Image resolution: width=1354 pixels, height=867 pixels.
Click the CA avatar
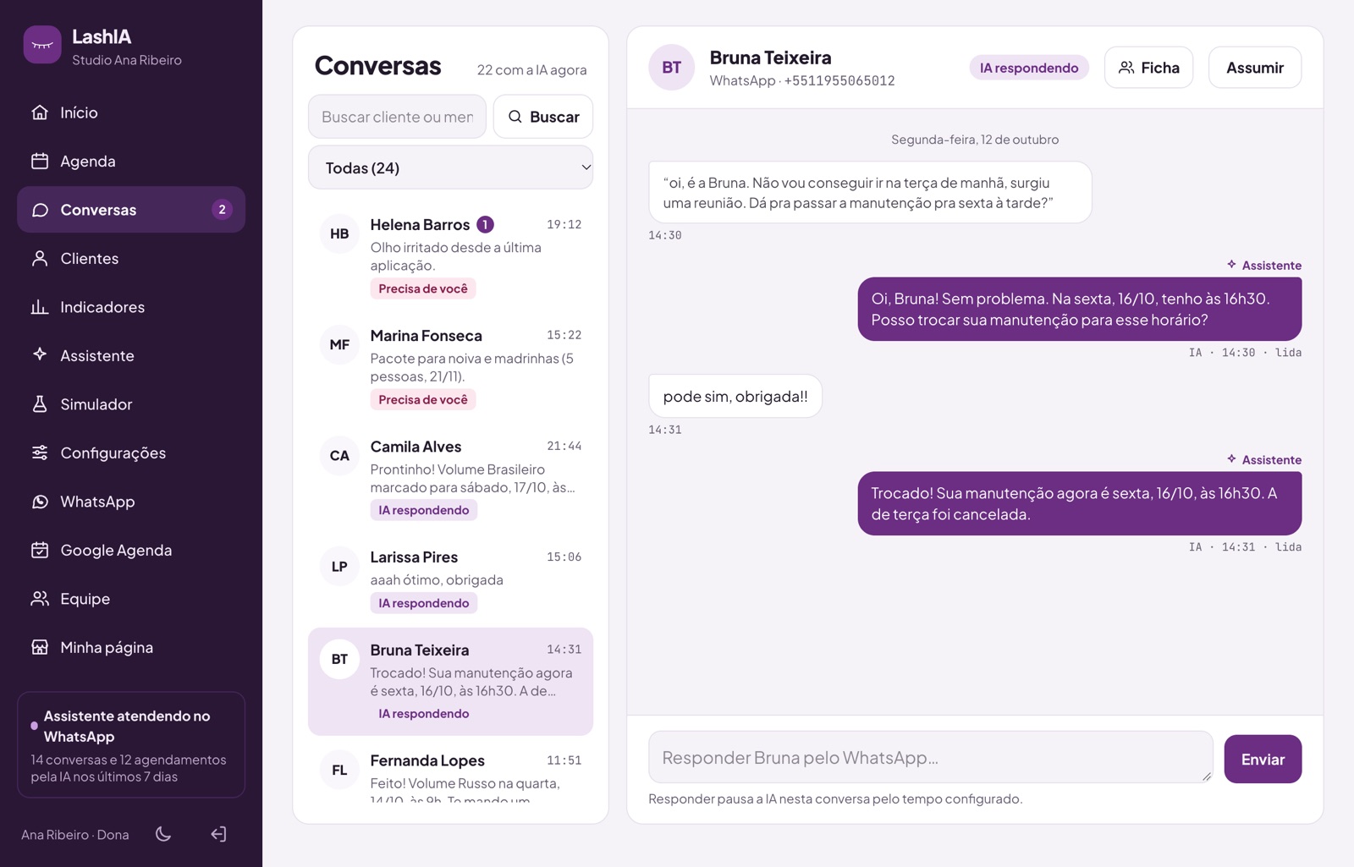339,455
